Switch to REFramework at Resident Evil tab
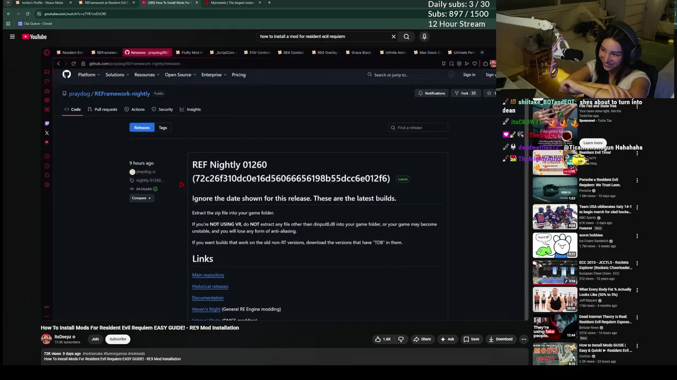This screenshot has height=380, width=677. [106, 3]
